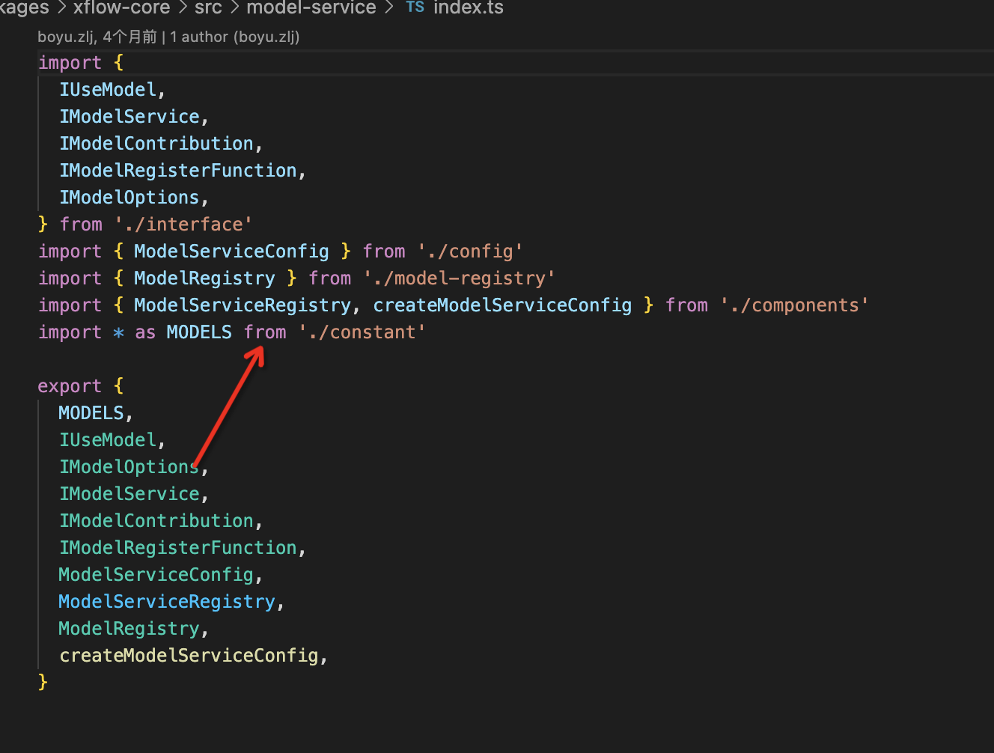This screenshot has width=994, height=753.
Task: Click IModelContribution in the import block
Action: [156, 144]
